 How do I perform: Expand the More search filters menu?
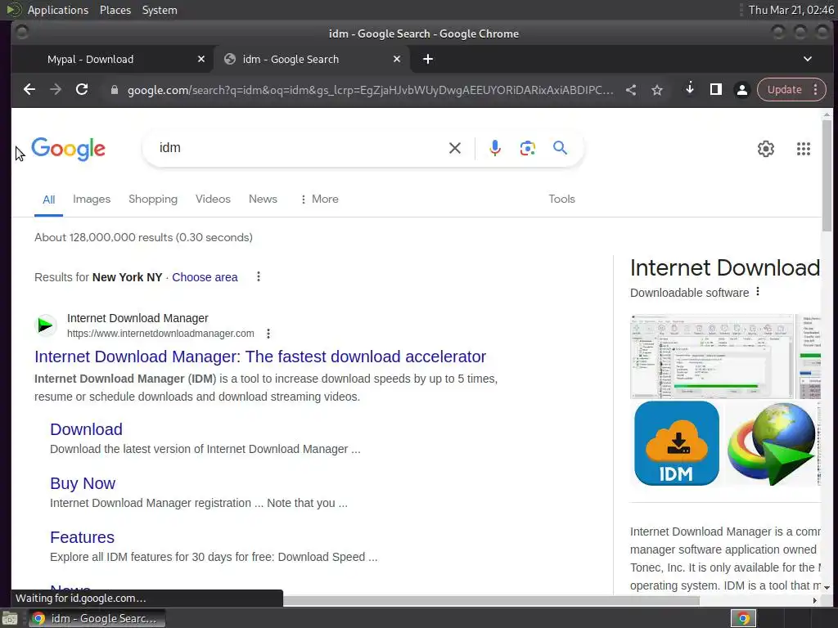pyautogui.click(x=320, y=200)
